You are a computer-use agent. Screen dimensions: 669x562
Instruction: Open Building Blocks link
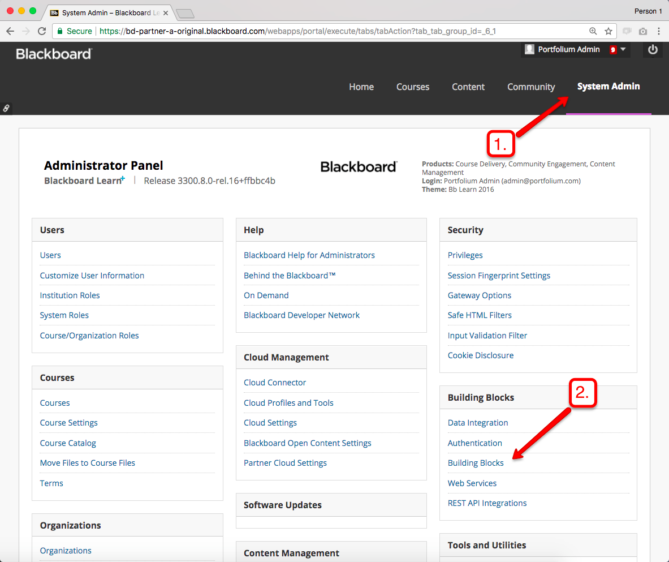(x=476, y=463)
